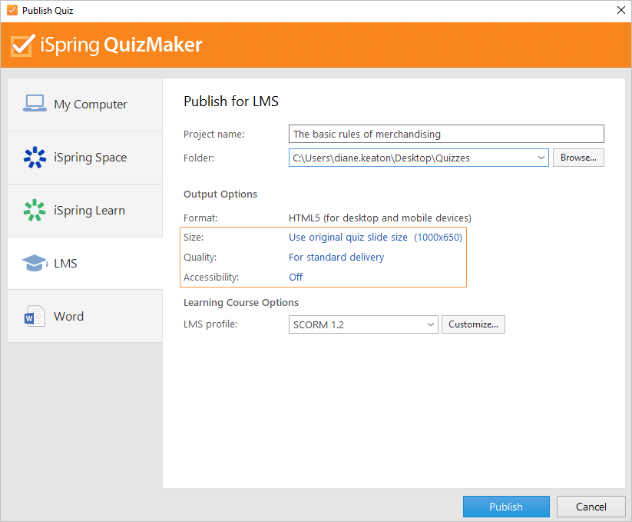Open Customize LMS profile settings
Screen dimensions: 632x522
pyautogui.click(x=473, y=324)
